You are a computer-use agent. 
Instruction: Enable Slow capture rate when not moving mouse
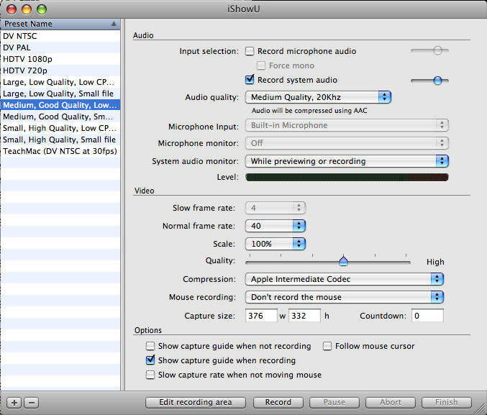pos(150,375)
